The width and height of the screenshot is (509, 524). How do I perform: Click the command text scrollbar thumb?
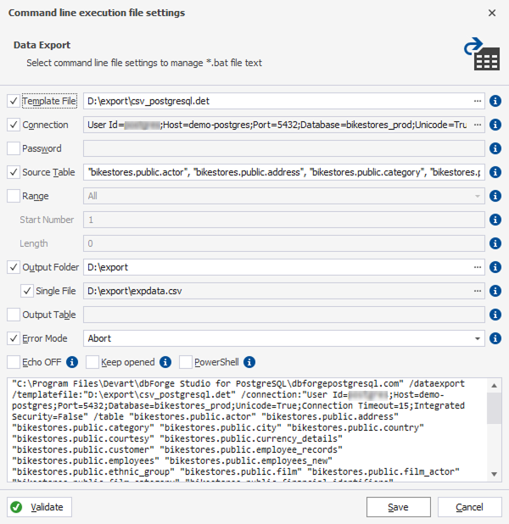[x=494, y=408]
